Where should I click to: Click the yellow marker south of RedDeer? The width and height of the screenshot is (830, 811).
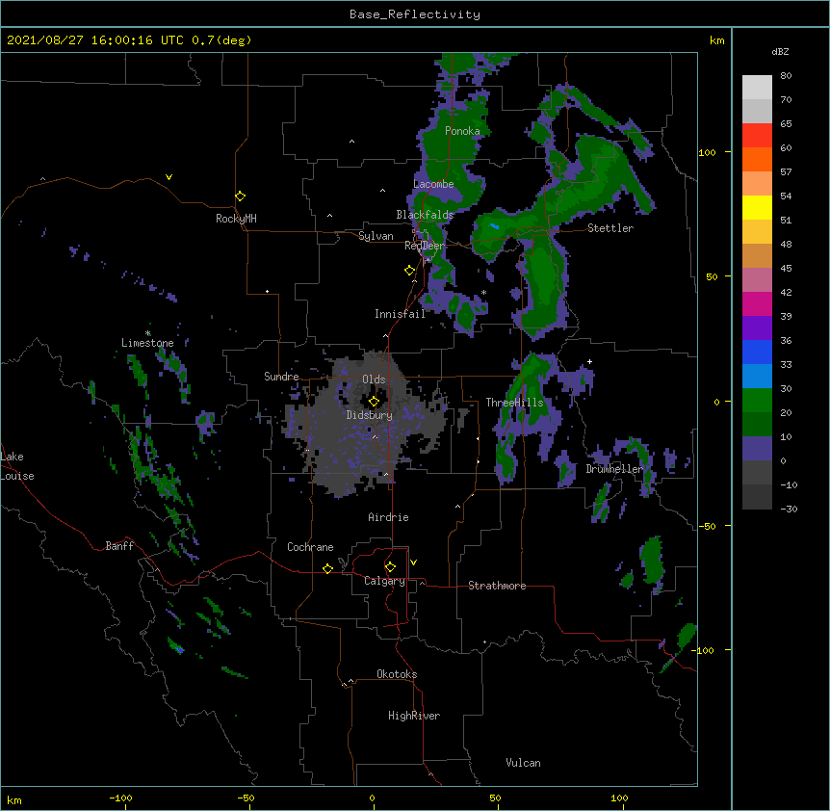click(409, 271)
